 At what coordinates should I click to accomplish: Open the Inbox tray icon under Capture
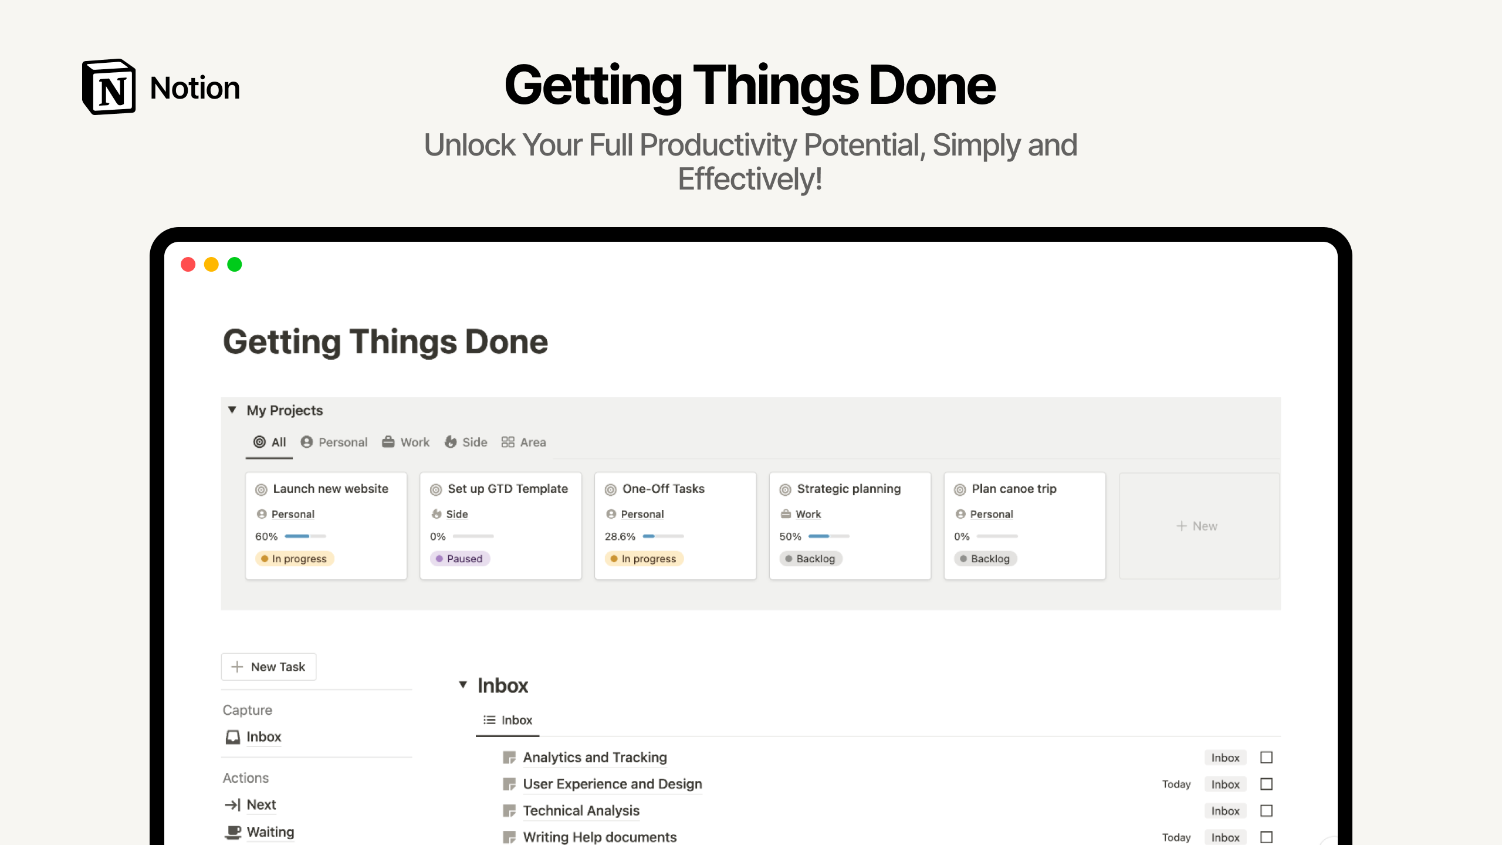tap(233, 737)
